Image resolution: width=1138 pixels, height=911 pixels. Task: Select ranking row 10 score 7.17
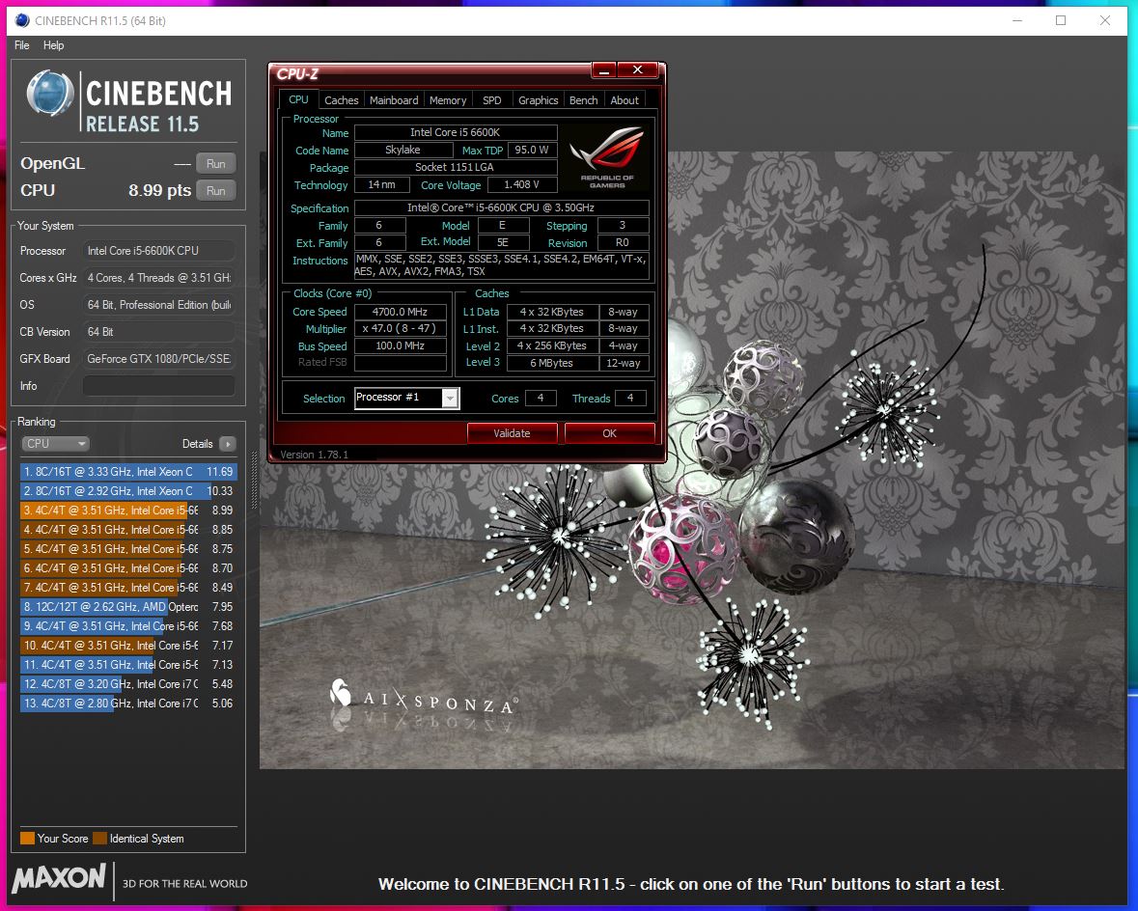[128, 646]
